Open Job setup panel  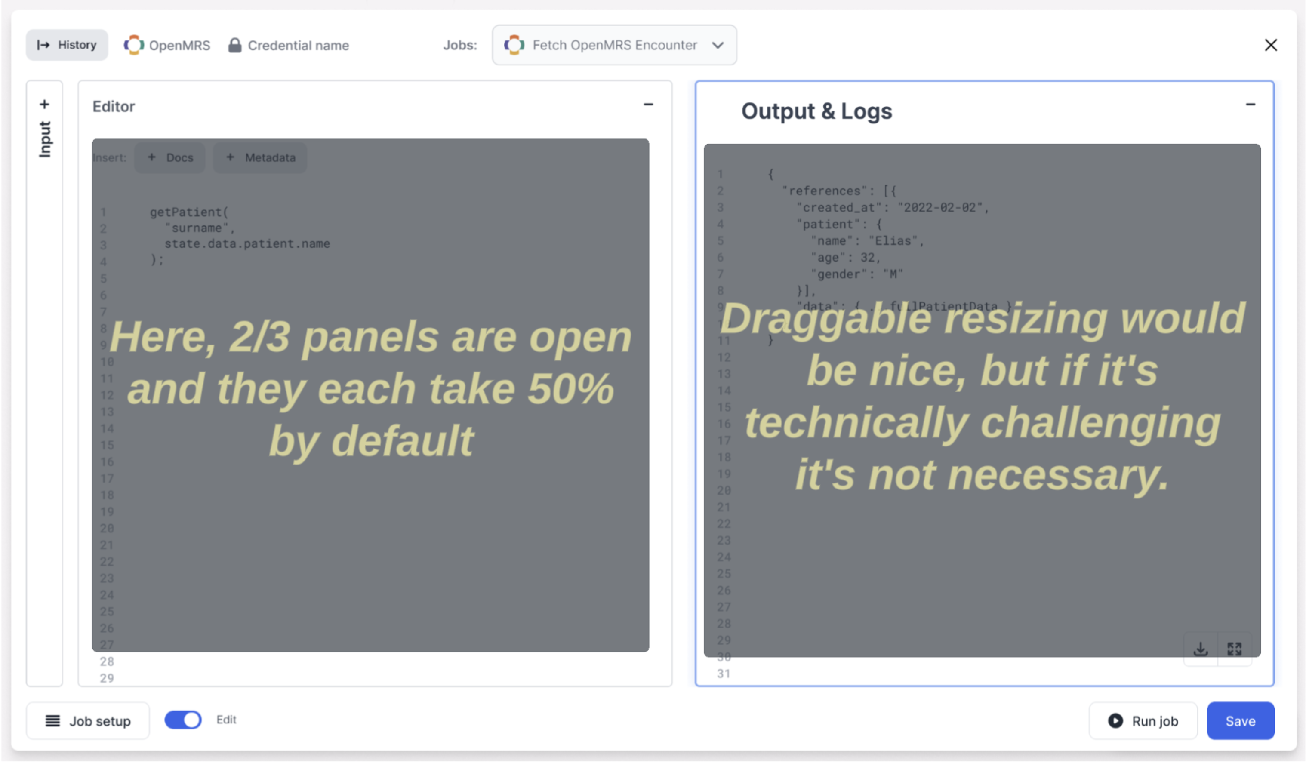88,720
